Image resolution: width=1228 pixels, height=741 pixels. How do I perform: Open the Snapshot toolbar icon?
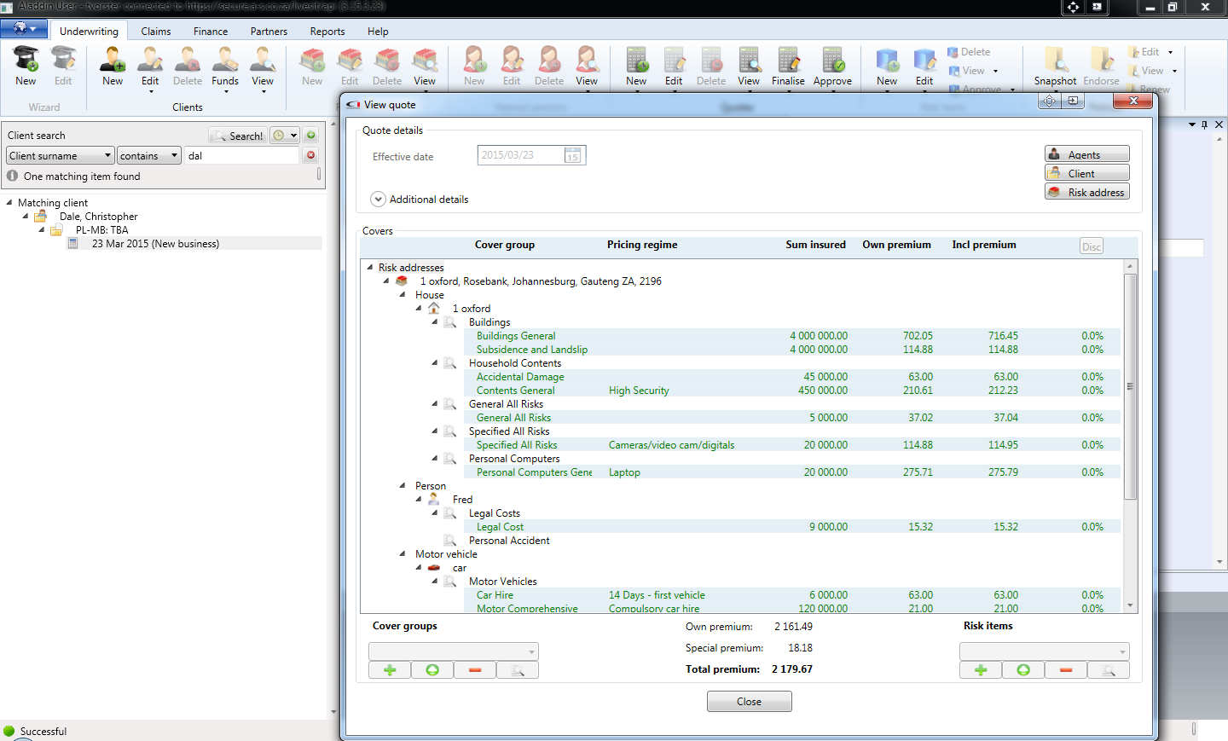click(1055, 67)
